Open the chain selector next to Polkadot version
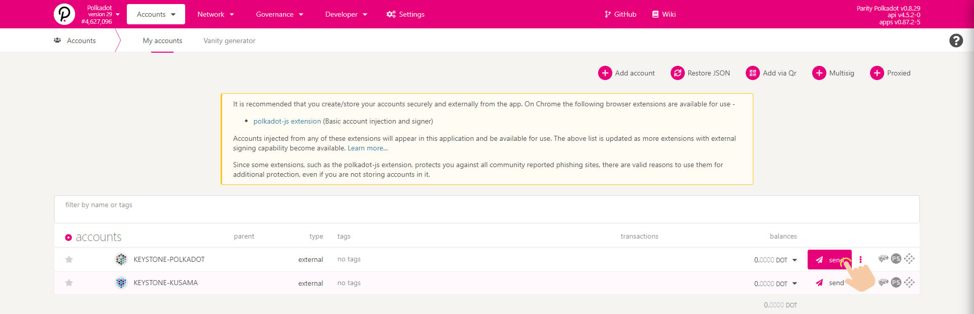The width and height of the screenshot is (974, 314). click(x=100, y=14)
